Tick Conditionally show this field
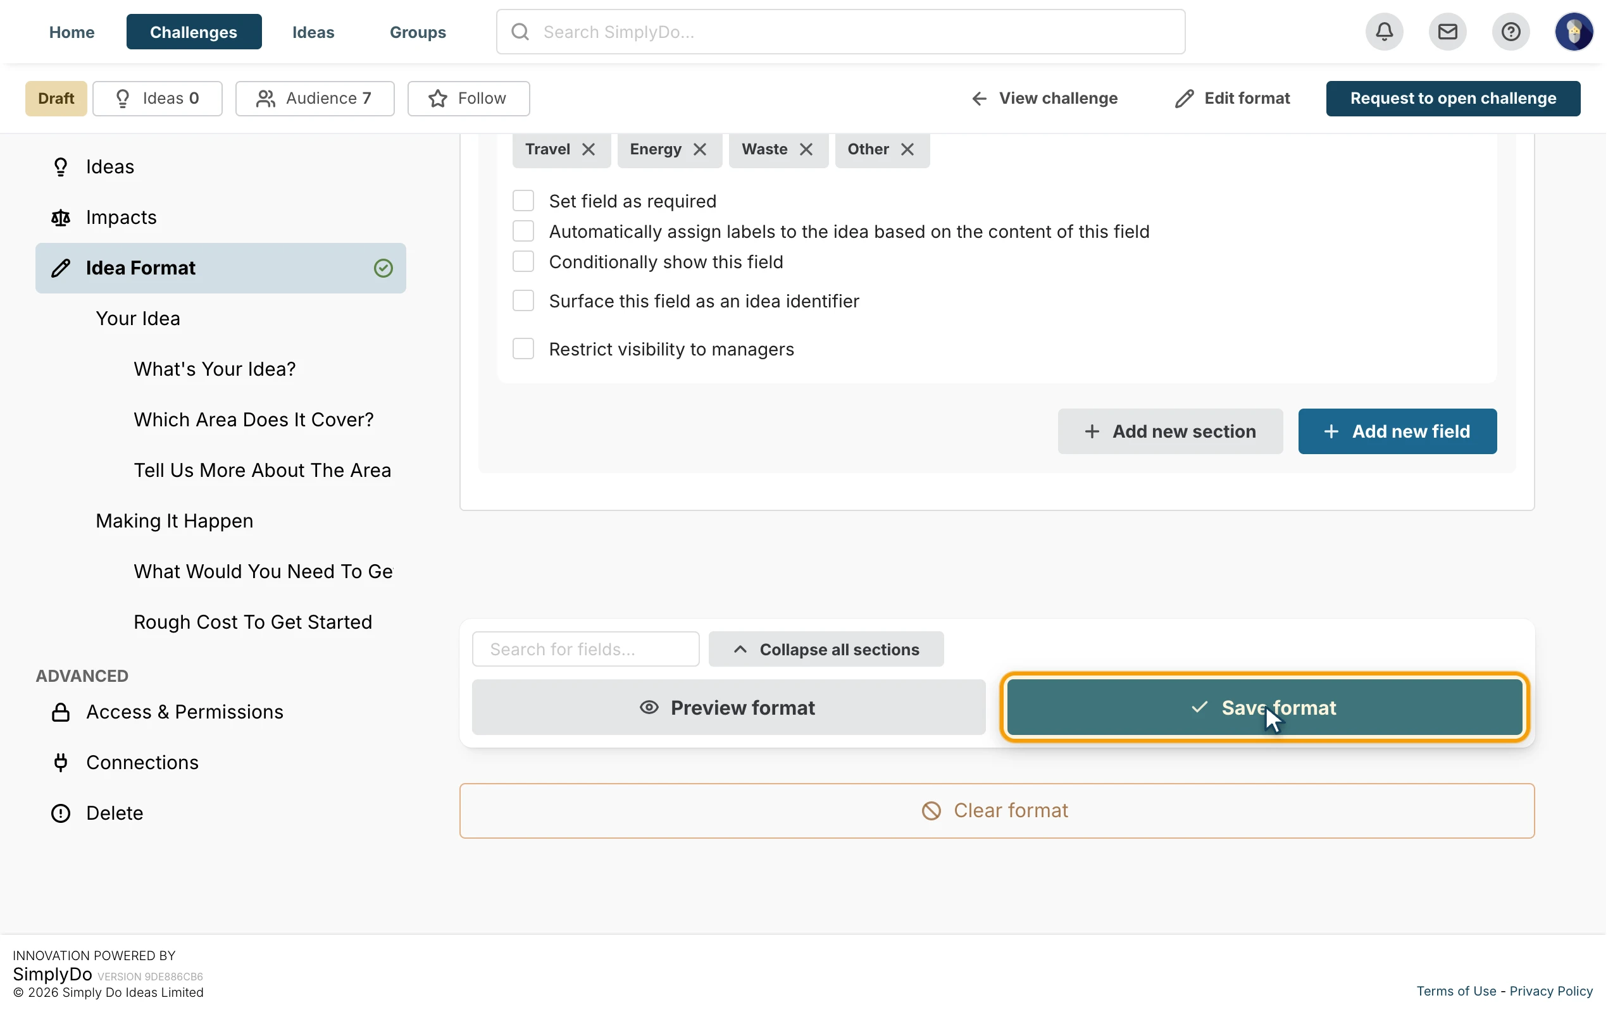This screenshot has height=1012, width=1620. [523, 262]
